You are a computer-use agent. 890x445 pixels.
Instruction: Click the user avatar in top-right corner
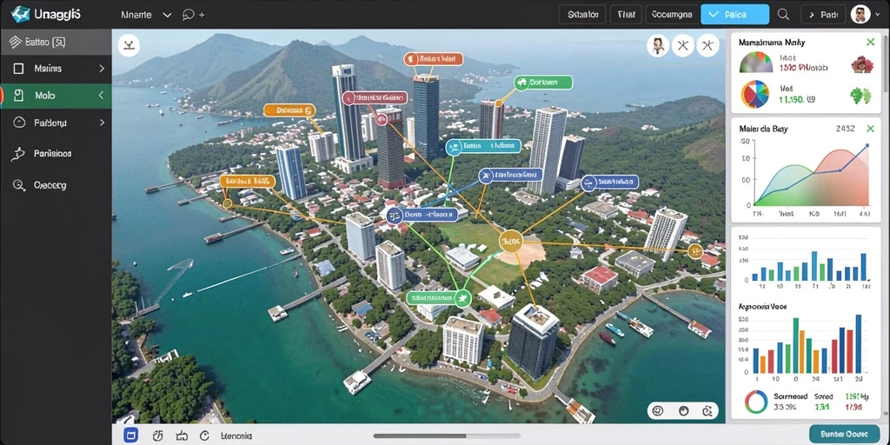860,15
